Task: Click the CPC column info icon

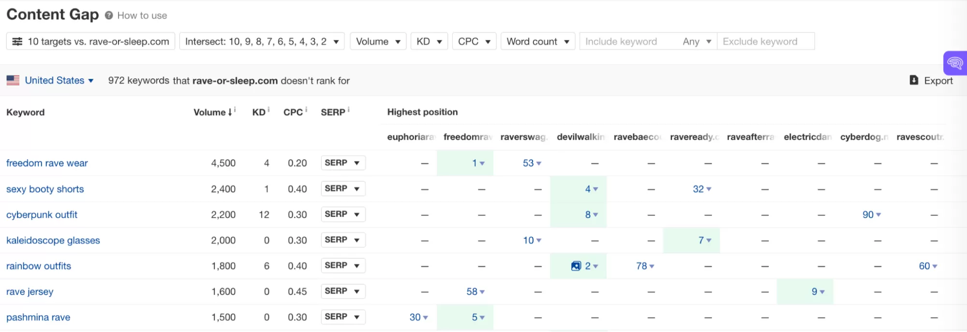Action: [306, 110]
